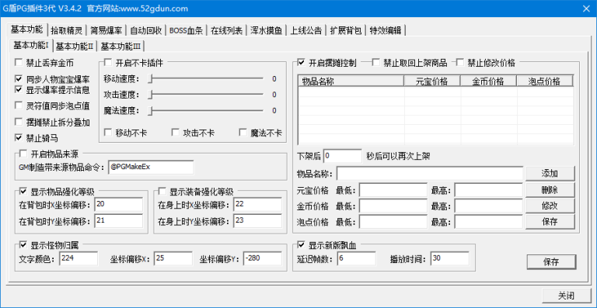Image resolution: width=597 pixels, height=308 pixels.
Task: Toggle 开启摆摊控制 checkbox
Action: pos(301,62)
